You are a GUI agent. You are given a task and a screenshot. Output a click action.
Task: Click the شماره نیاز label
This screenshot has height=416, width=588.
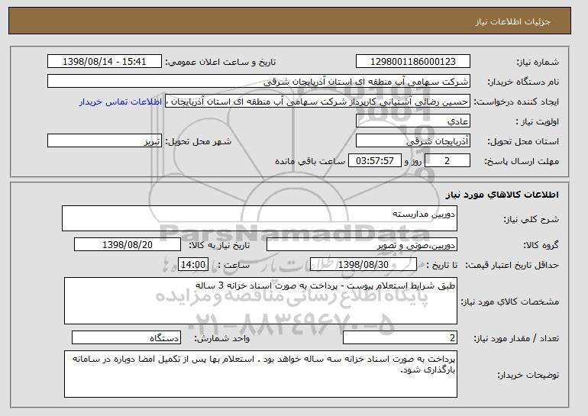tap(538, 63)
